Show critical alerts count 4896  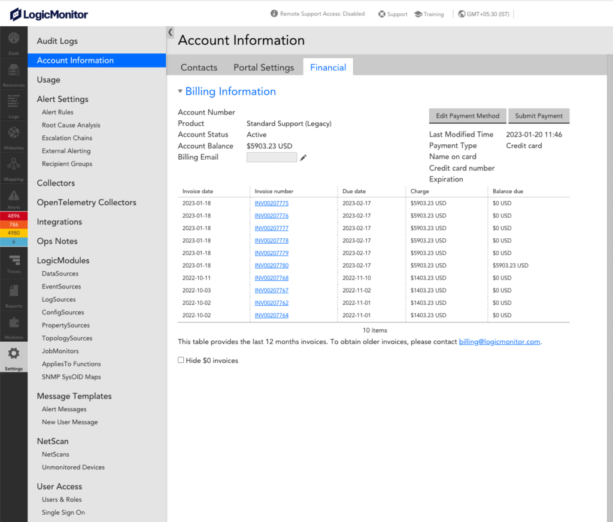(14, 216)
